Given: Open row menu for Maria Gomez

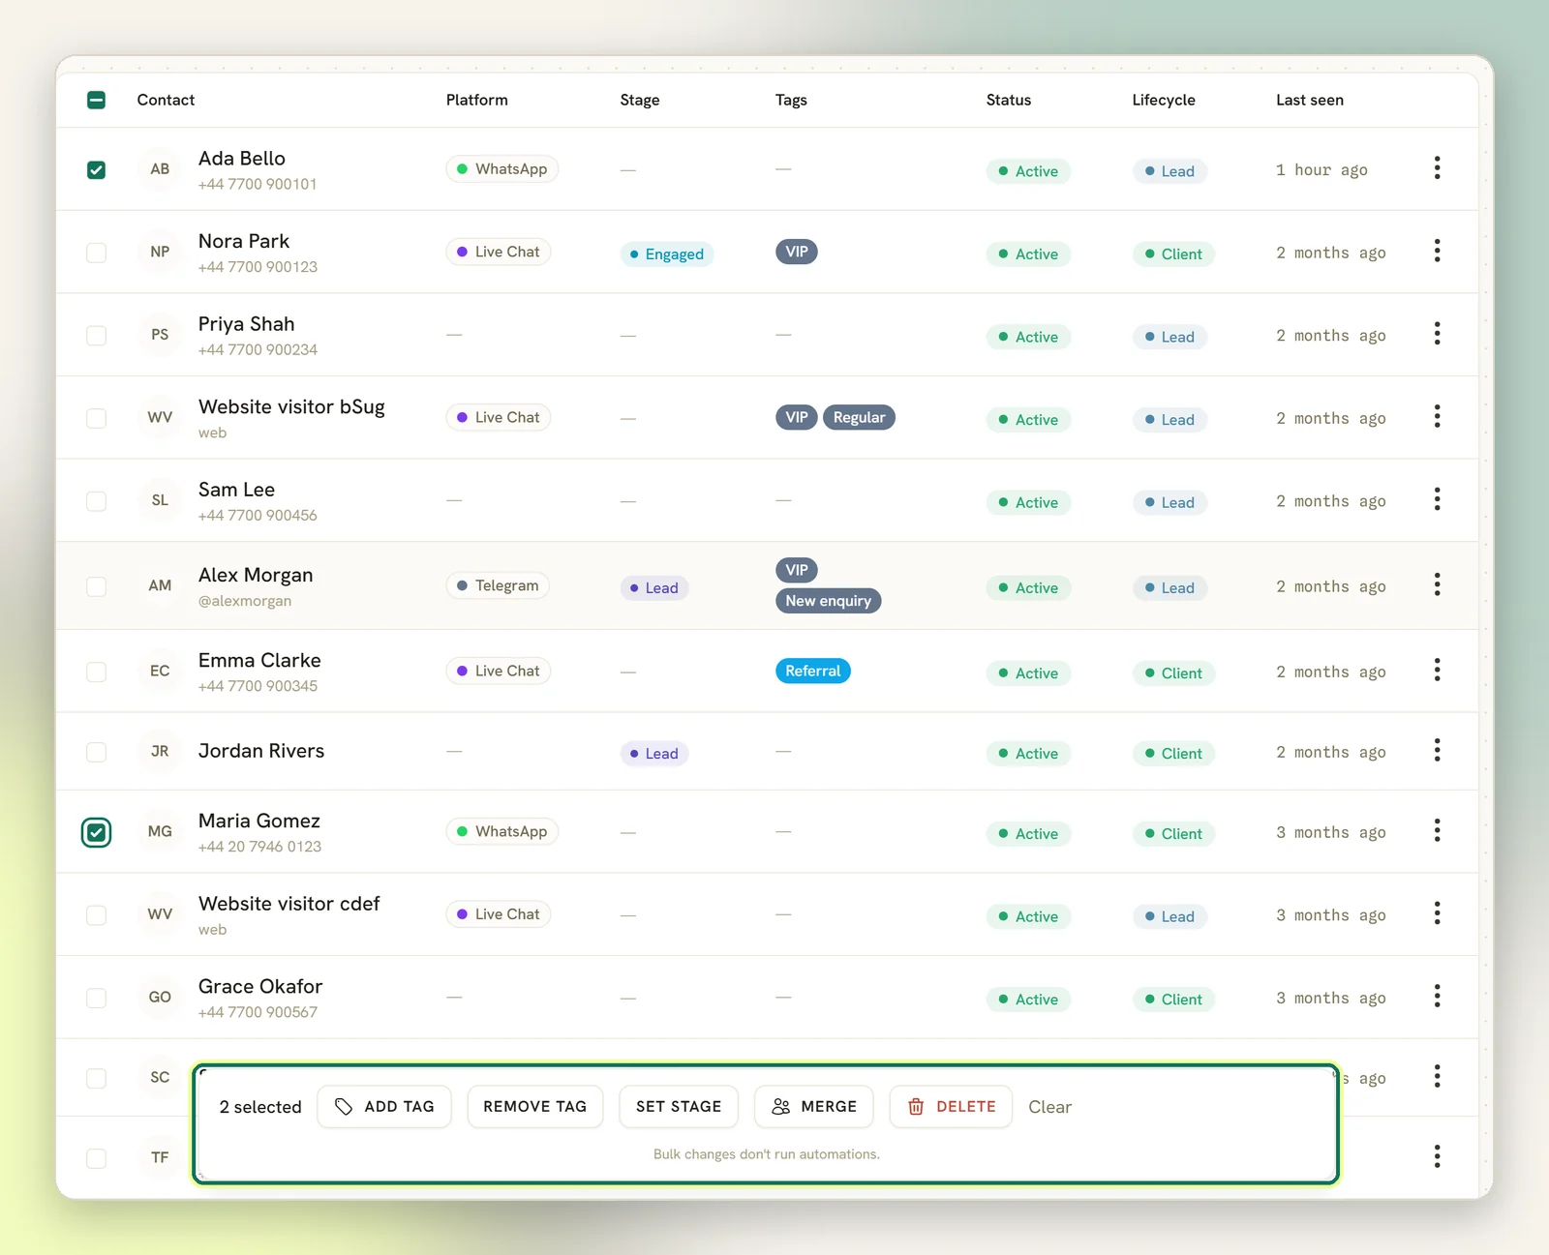Looking at the screenshot, I should pyautogui.click(x=1437, y=830).
